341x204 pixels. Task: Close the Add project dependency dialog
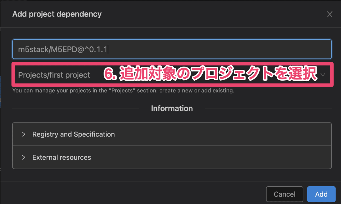(x=329, y=15)
